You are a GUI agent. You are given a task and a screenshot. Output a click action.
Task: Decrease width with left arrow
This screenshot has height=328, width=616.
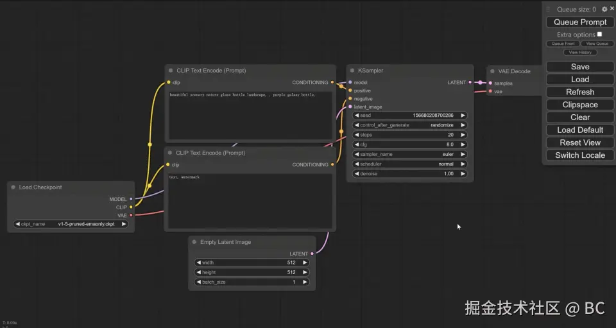(198, 263)
